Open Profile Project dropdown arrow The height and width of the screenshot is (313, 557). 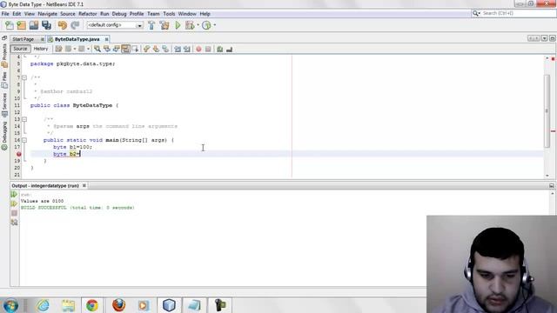(215, 25)
